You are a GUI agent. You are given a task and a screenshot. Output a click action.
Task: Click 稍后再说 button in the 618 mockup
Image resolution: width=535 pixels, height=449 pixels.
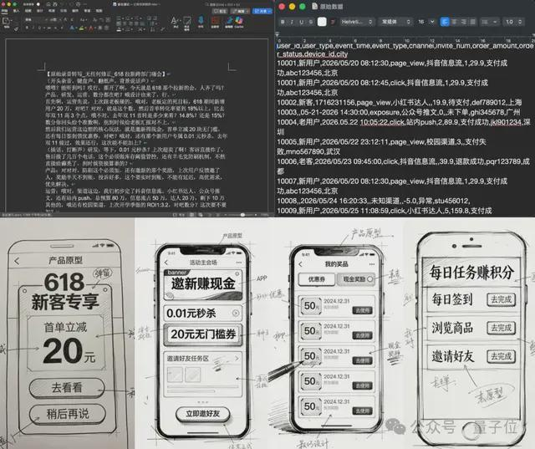[68, 414]
